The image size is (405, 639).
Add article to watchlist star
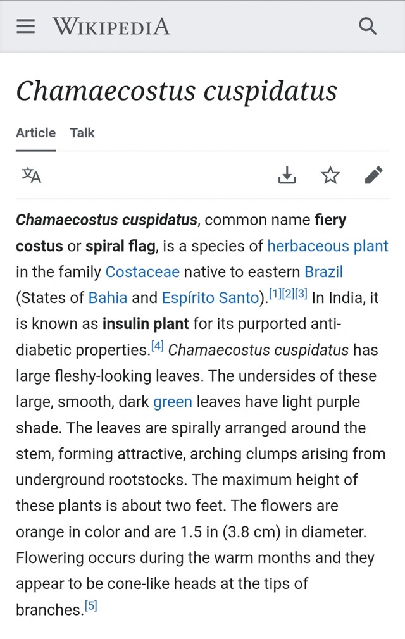(x=330, y=175)
